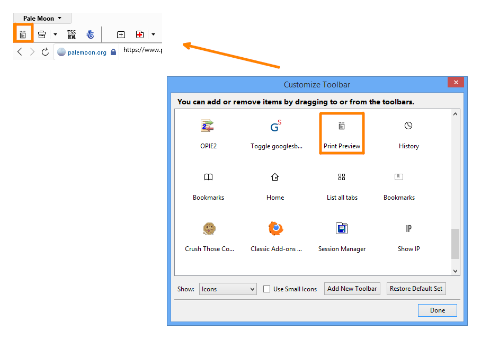Open the Show Icons dropdown
The image size is (481, 339).
(x=228, y=289)
